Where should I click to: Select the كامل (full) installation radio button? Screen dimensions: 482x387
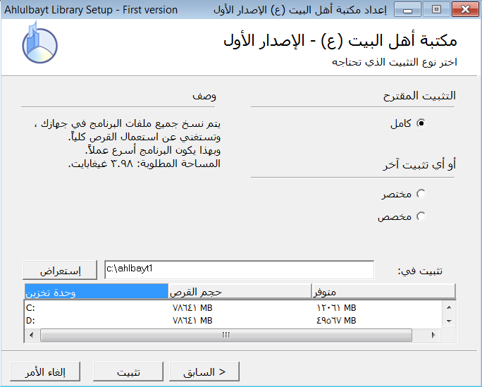(x=421, y=123)
